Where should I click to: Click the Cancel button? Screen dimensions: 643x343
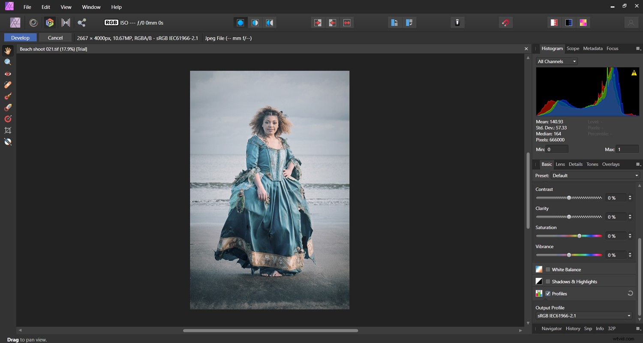click(55, 38)
